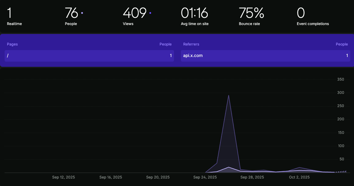The image size is (354, 186).
Task: Expand the Pages panel header
Action: pyautogui.click(x=12, y=44)
